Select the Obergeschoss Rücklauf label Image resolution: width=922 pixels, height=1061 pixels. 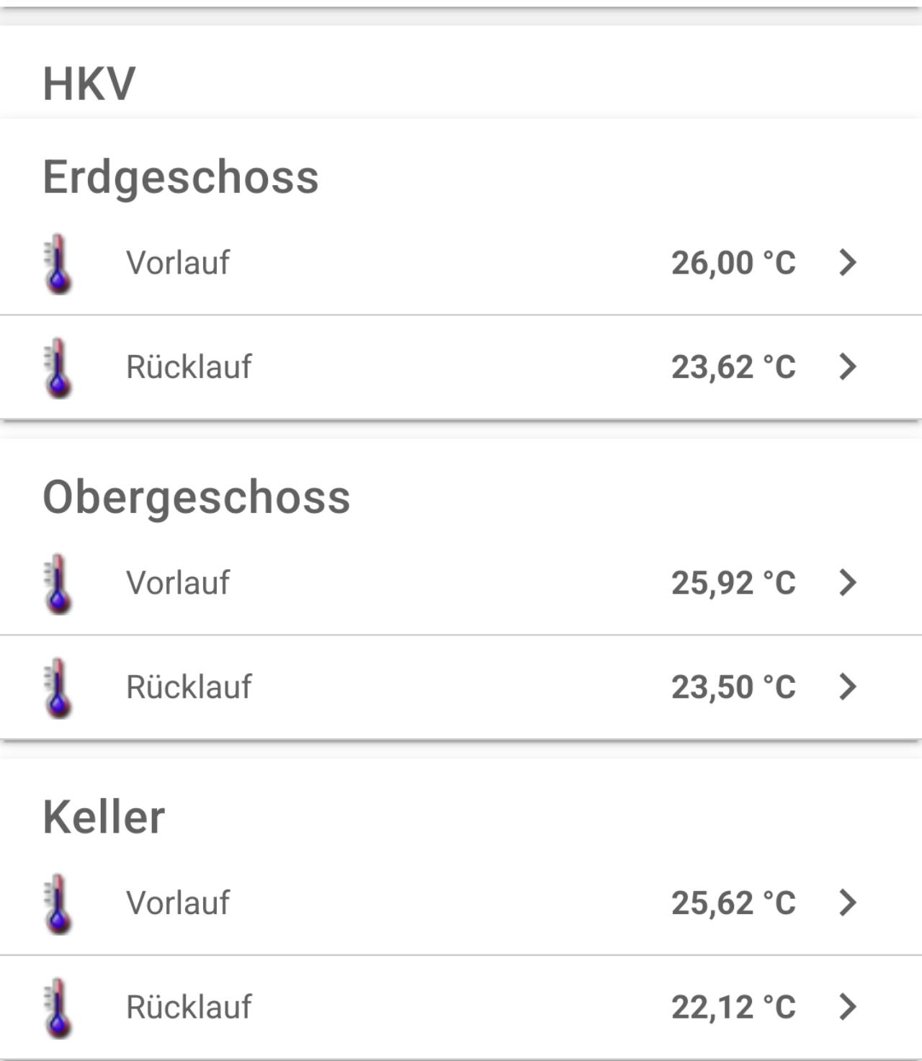tap(189, 686)
